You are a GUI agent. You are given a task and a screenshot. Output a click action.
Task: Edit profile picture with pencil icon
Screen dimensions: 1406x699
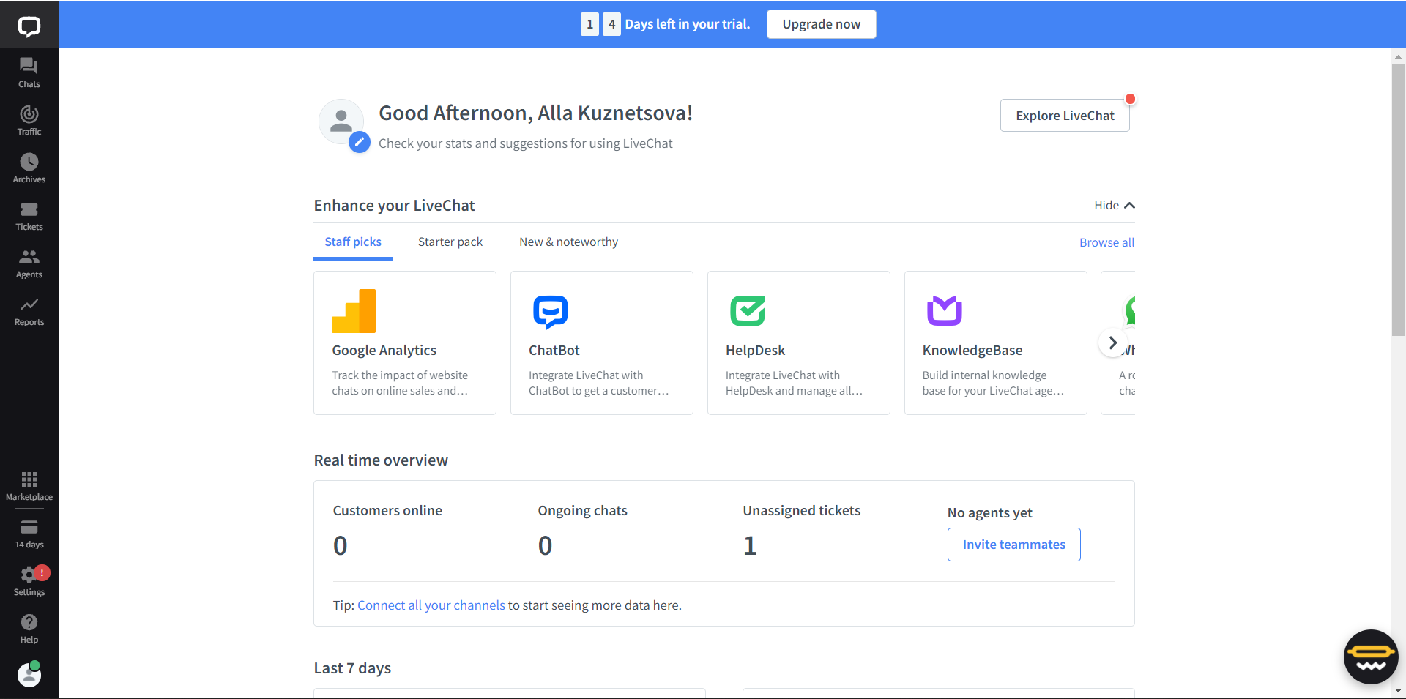point(359,142)
